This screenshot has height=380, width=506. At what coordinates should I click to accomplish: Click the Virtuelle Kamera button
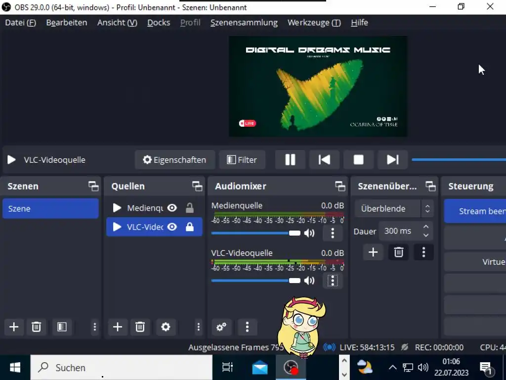coord(475,262)
